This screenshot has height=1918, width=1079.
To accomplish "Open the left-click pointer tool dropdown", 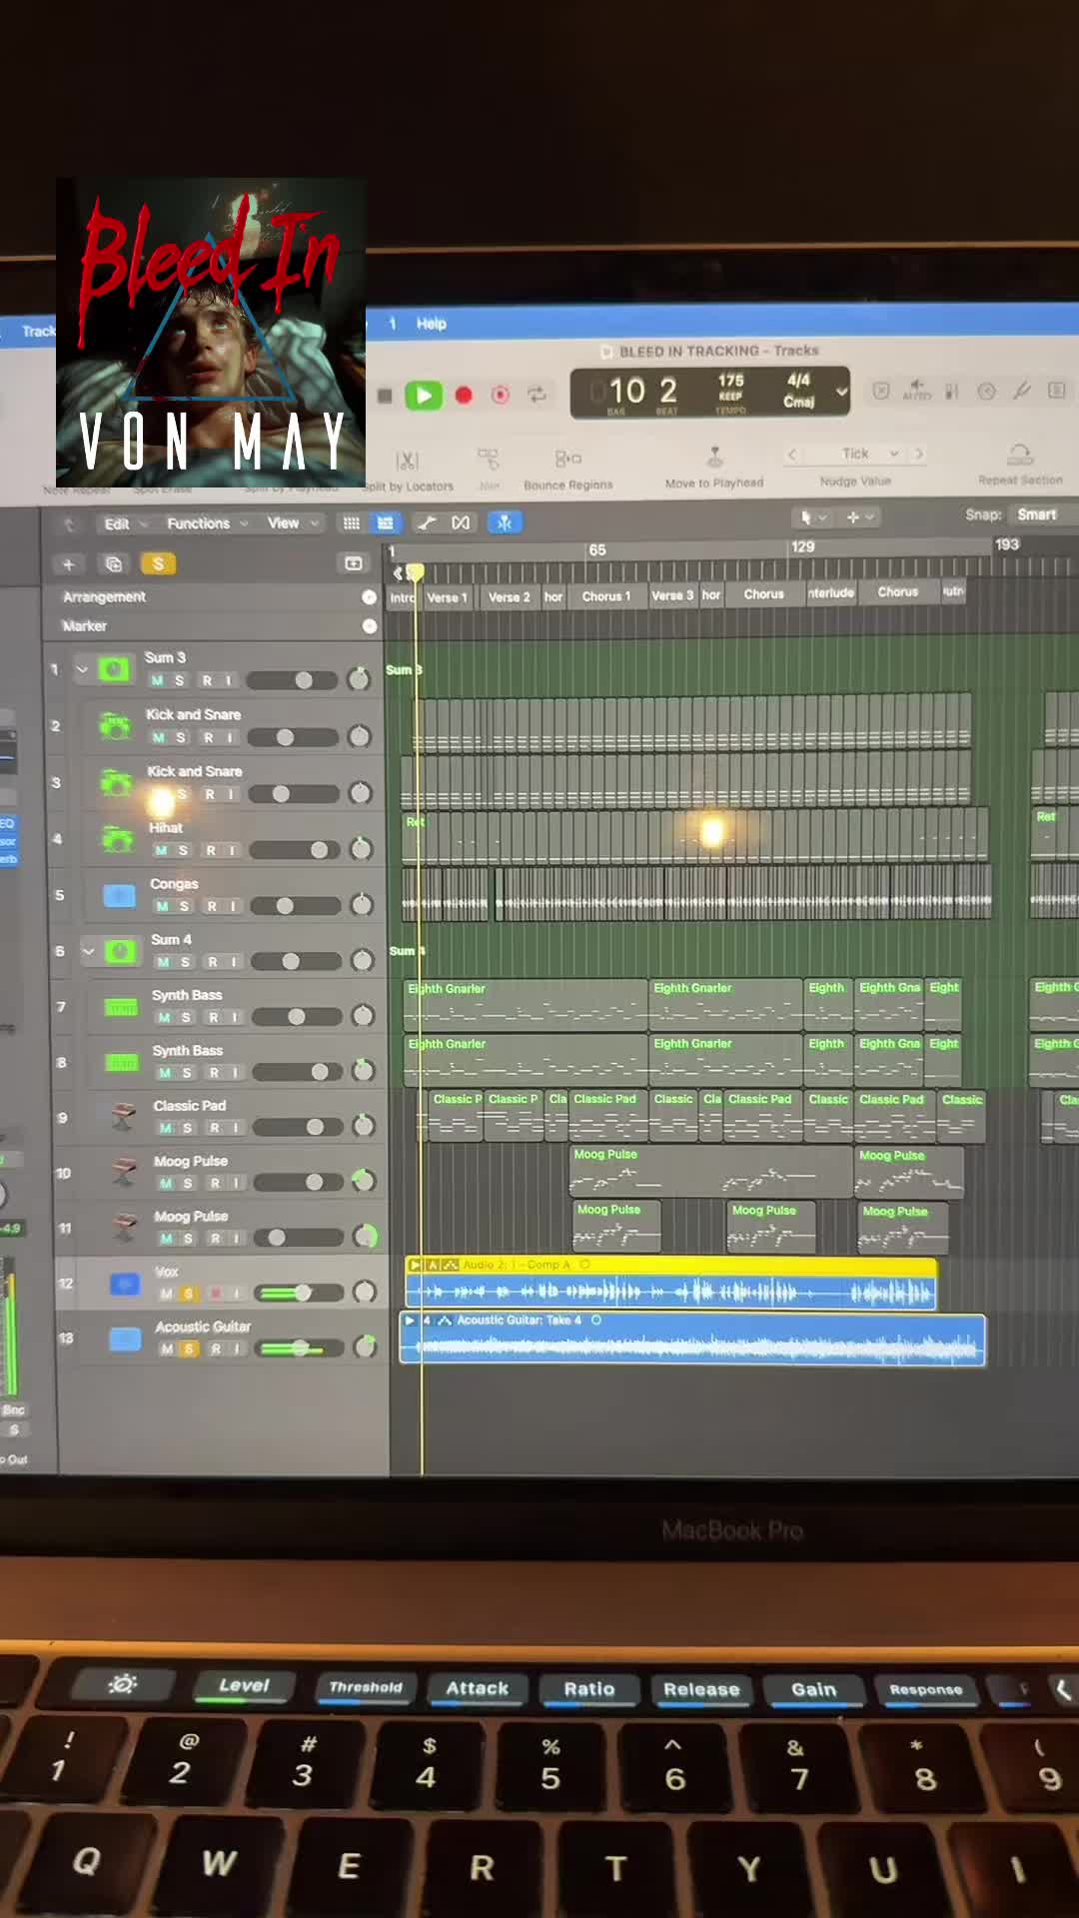I will 812,517.
